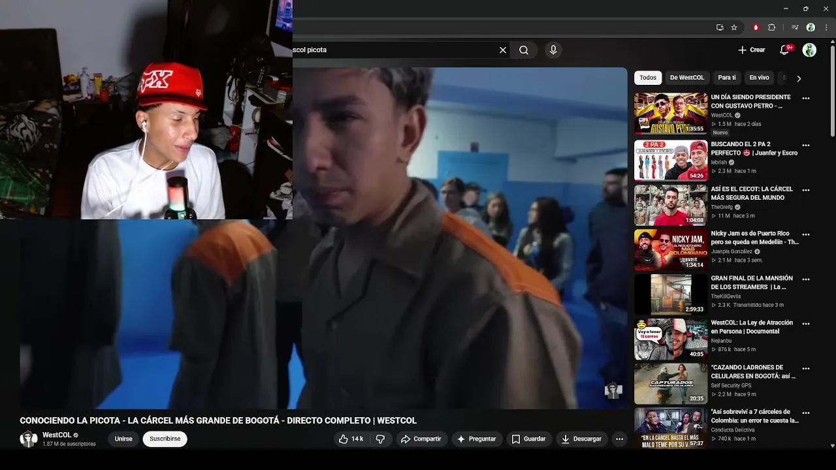Open the Crear menu
Viewport: 836px width, 470px height.
coord(751,50)
